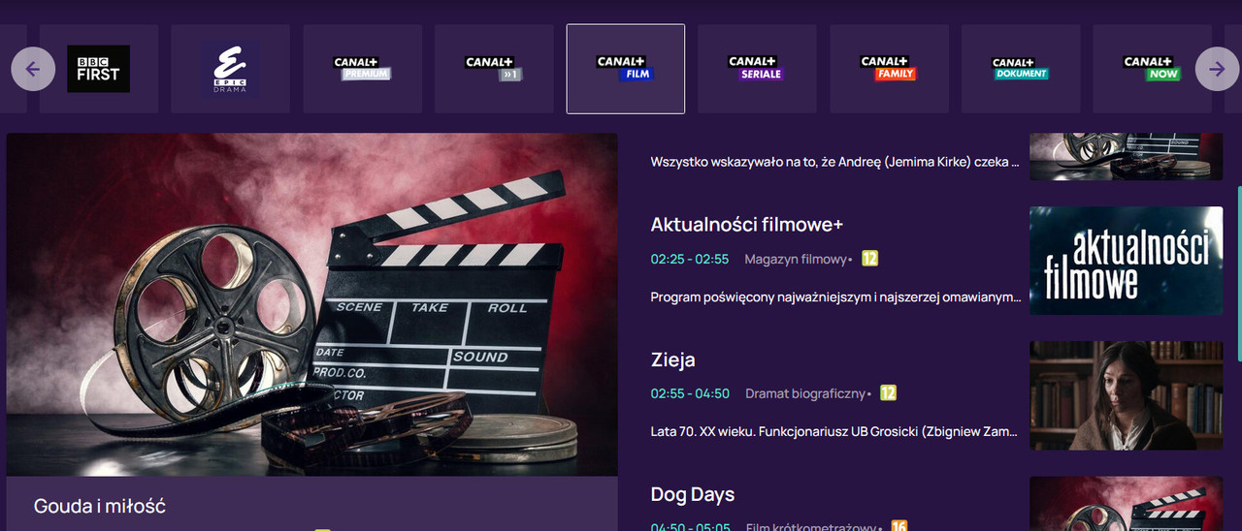Click the 02:55 - 04:50 time slot

(690, 393)
